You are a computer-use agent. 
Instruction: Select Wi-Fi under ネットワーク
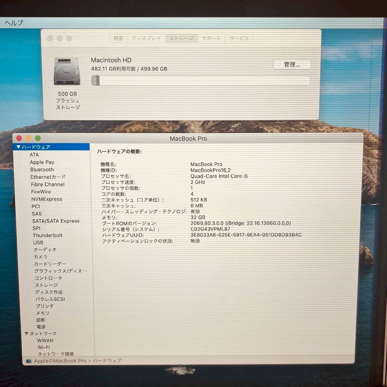44,347
